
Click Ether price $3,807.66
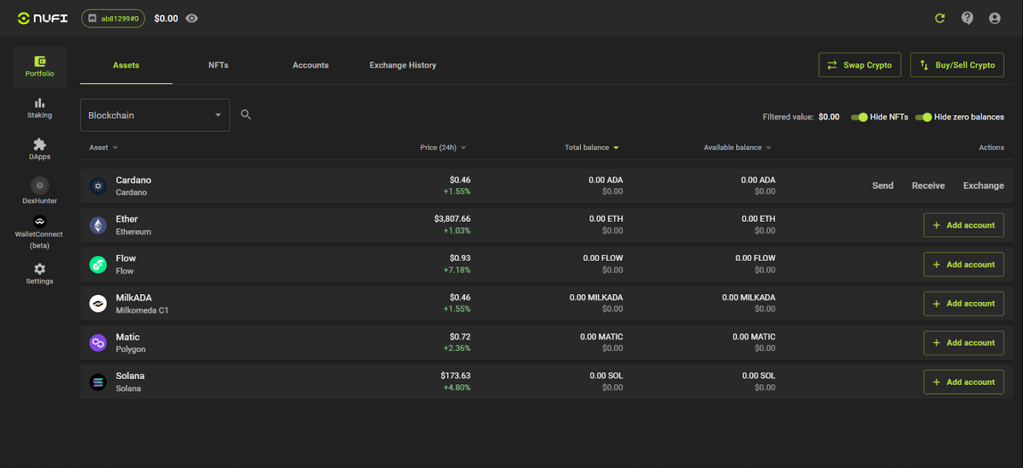coord(452,219)
